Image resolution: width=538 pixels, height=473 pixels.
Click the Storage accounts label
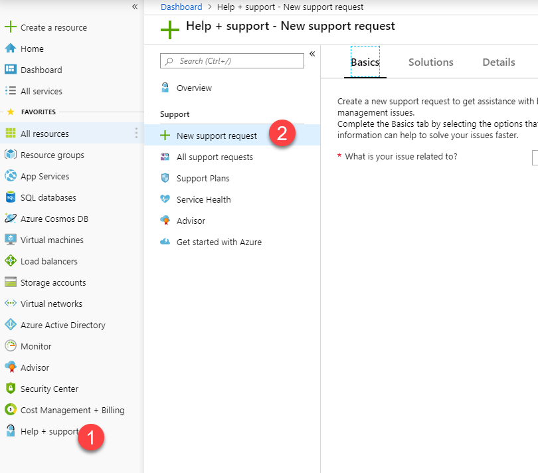(x=53, y=282)
